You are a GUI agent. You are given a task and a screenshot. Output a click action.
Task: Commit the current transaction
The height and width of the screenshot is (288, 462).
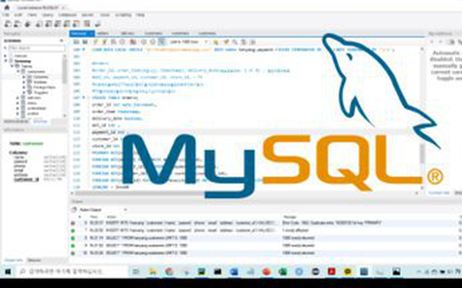[144, 42]
